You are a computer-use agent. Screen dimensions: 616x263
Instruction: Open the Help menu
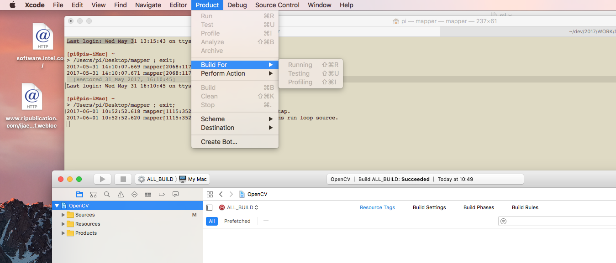click(x=347, y=5)
